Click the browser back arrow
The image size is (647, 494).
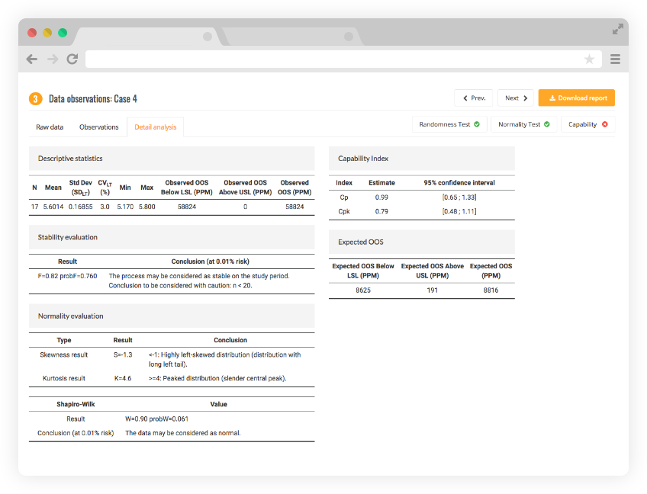tap(32, 59)
